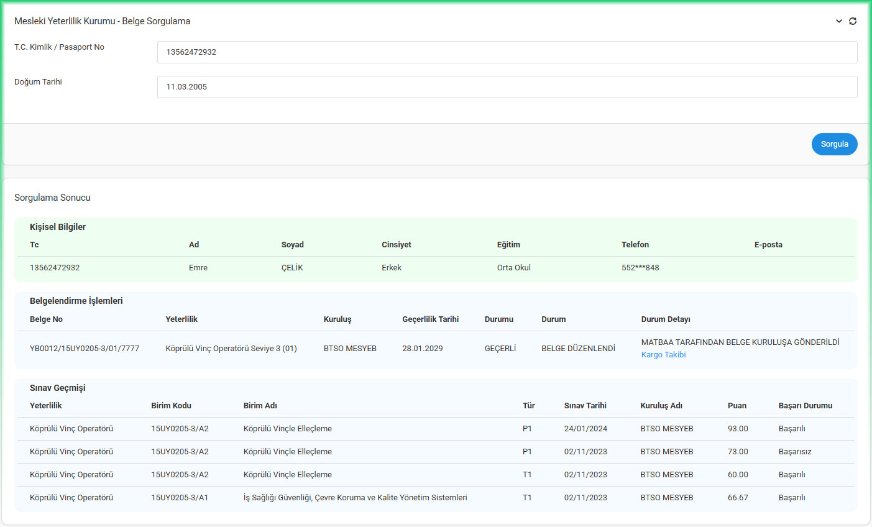Click the Belgelendirme İşlemleri section heading
872x527 pixels.
point(76,301)
